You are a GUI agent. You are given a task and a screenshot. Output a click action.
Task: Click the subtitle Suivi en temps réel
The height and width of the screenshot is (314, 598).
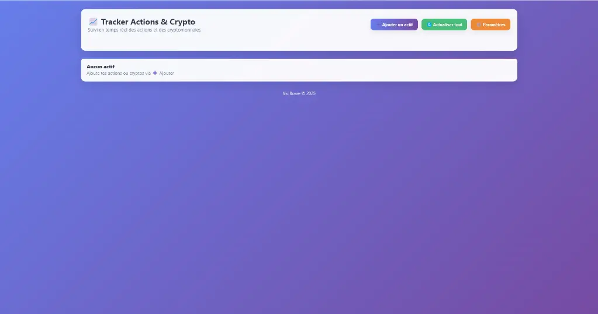[144, 30]
